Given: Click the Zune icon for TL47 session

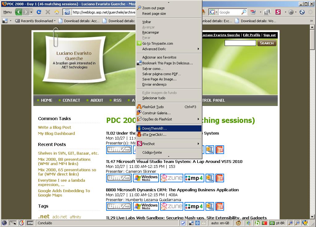Looking at the screenshot, I should coord(172,178).
